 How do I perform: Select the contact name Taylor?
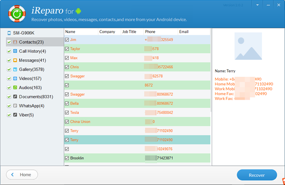pos(75,49)
